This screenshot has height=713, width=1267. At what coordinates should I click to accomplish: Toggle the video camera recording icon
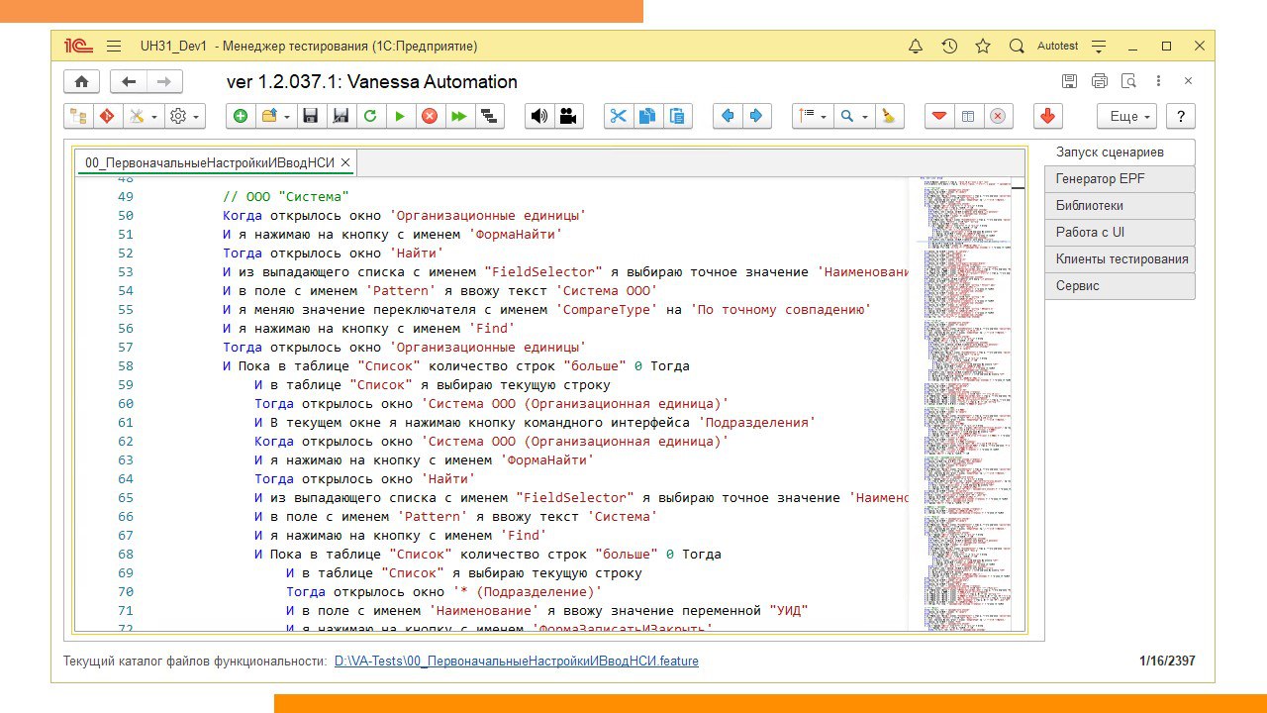567,116
